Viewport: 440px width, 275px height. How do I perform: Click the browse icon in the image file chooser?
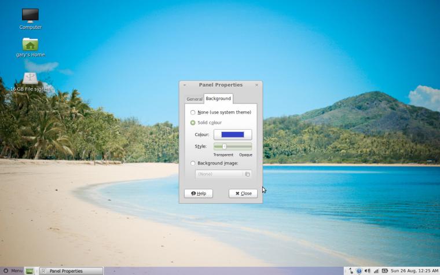tap(247, 174)
